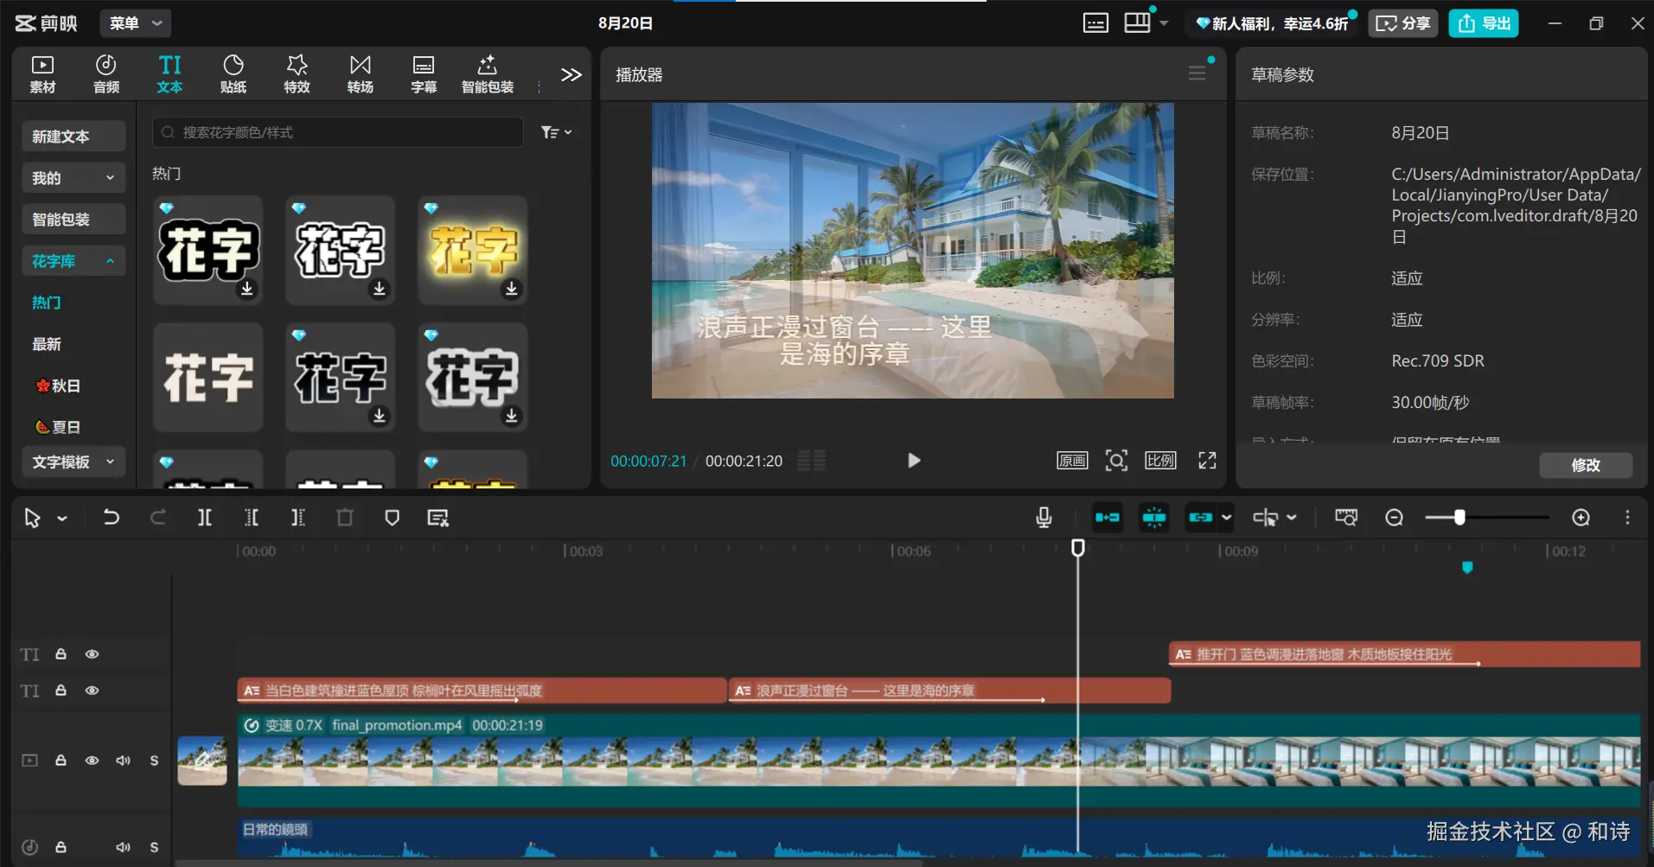Screen dimensions: 1654x867
Task: Expand the 菜单 menu dropdown
Action: coord(136,23)
